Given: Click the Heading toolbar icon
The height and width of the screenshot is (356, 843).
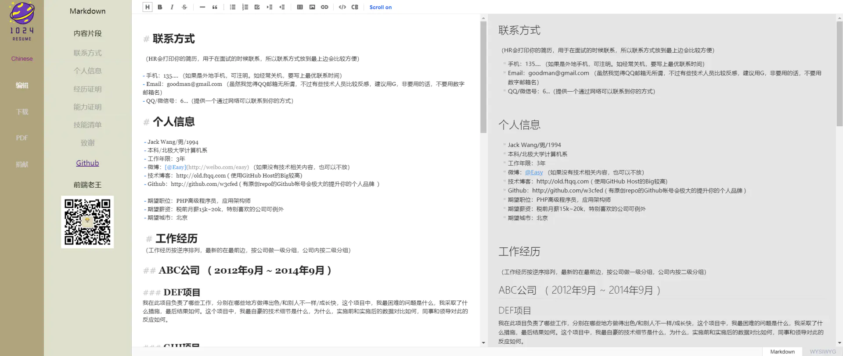Looking at the screenshot, I should 148,7.
